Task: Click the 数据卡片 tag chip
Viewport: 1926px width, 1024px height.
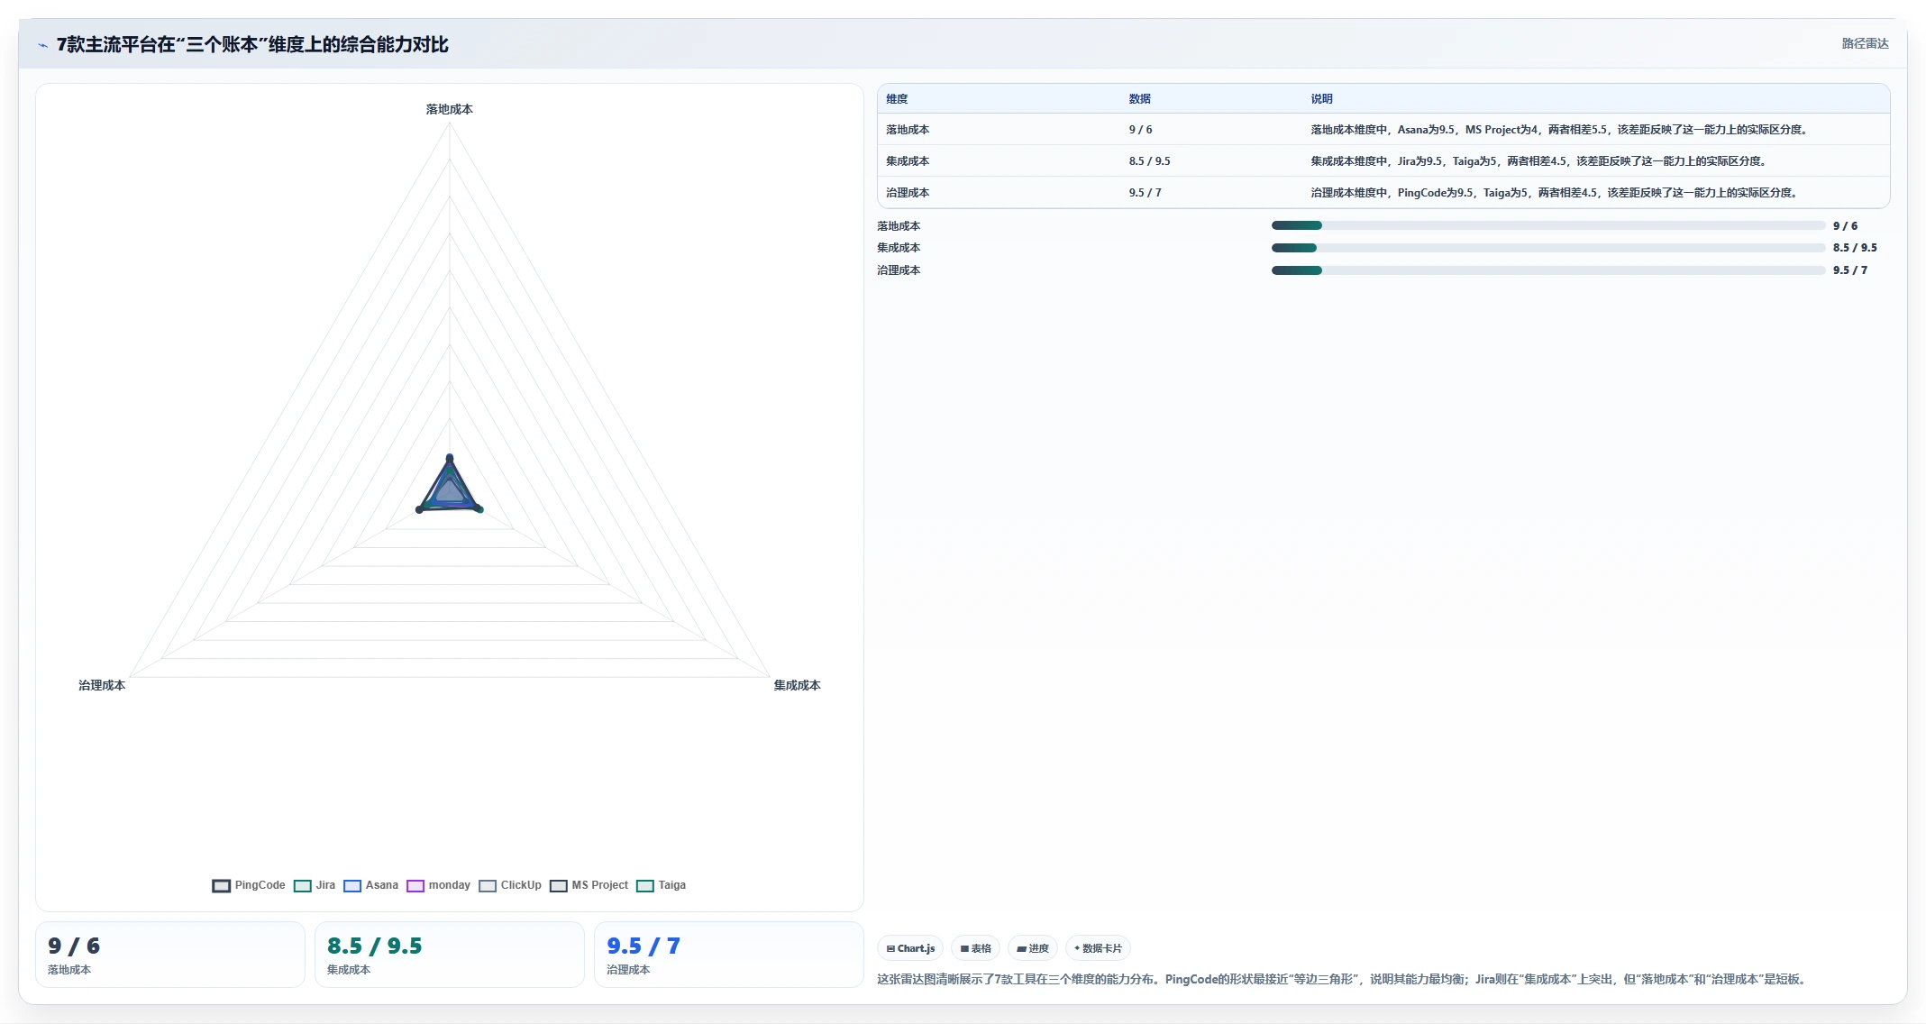Action: [1098, 948]
